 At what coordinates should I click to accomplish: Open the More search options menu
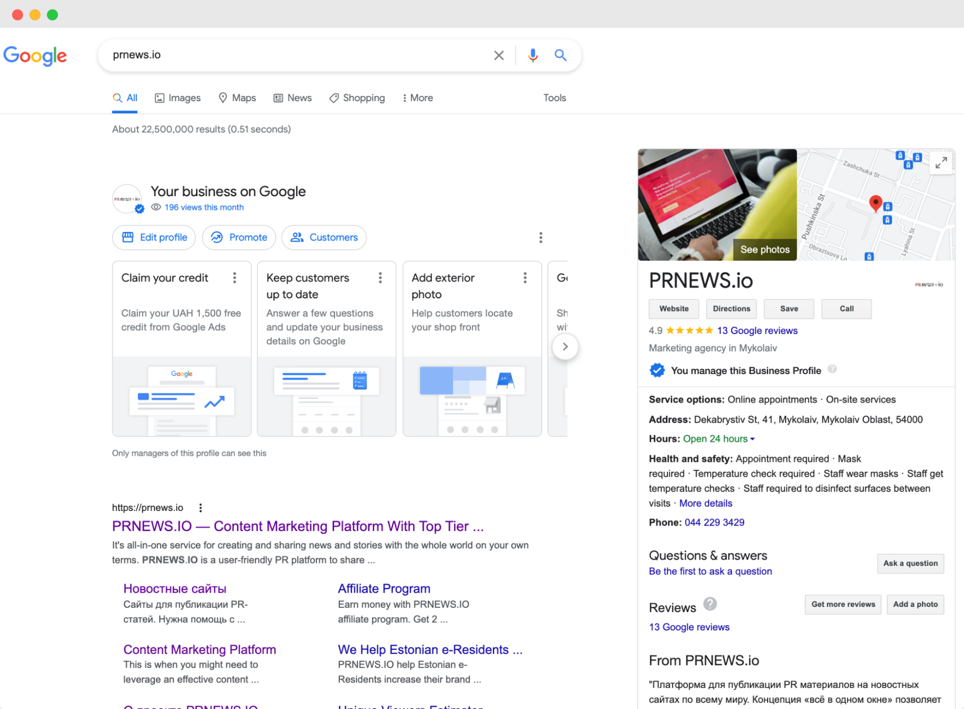click(418, 98)
